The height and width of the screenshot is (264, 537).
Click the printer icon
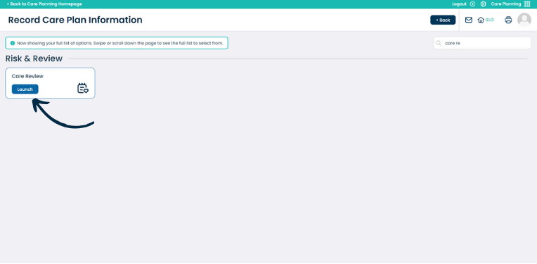(x=508, y=20)
